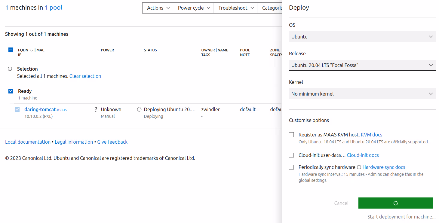
Task: Uncheck the Ready group checkbox
Action: (x=11, y=91)
